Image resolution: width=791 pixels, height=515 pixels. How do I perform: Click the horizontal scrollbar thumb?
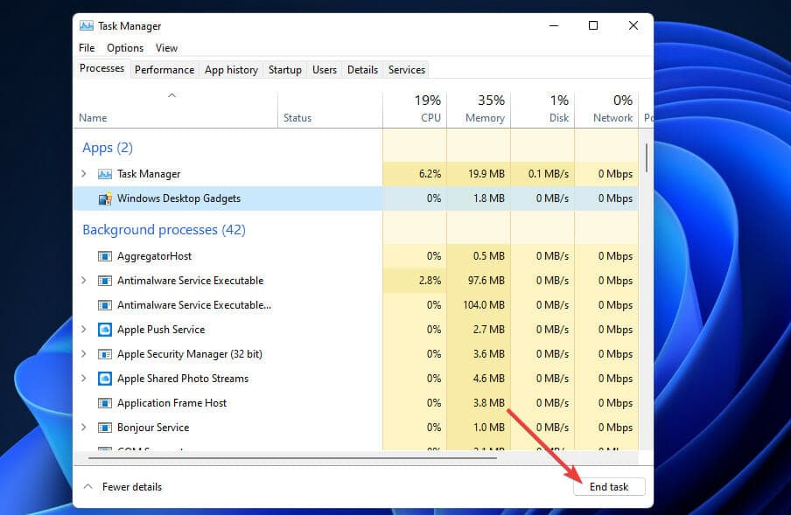coord(292,458)
